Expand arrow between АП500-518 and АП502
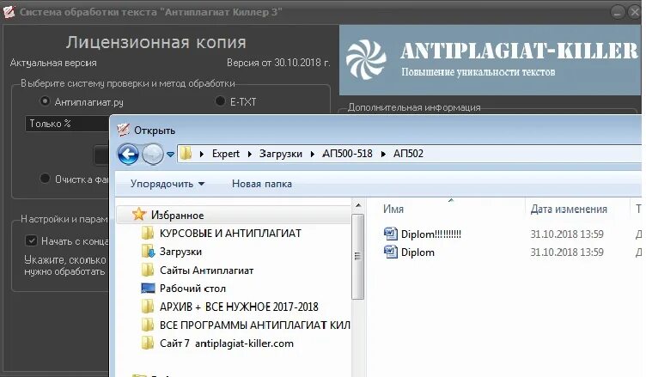 pos(383,154)
